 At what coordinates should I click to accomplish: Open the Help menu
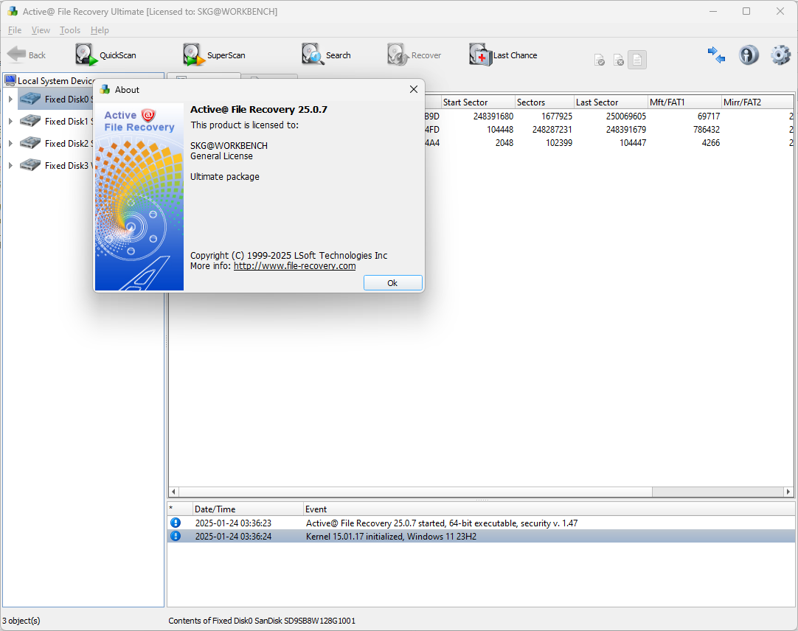100,30
